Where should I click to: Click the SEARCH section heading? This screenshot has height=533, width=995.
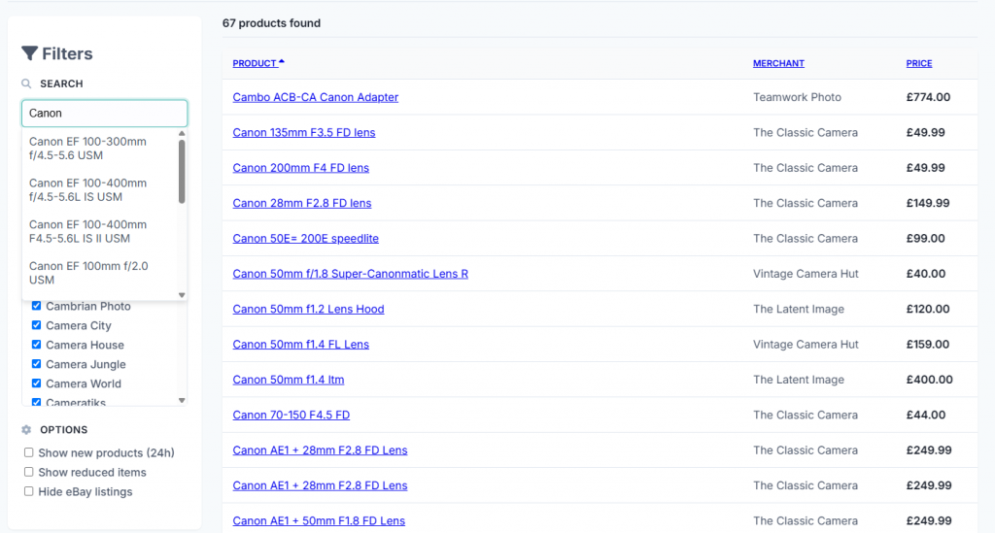tap(61, 83)
